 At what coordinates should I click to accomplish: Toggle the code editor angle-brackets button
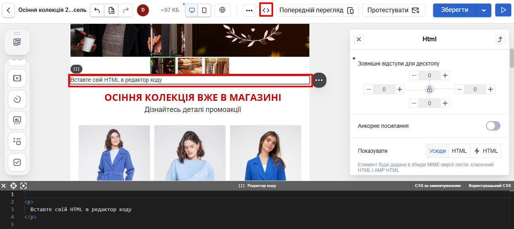pos(266,10)
